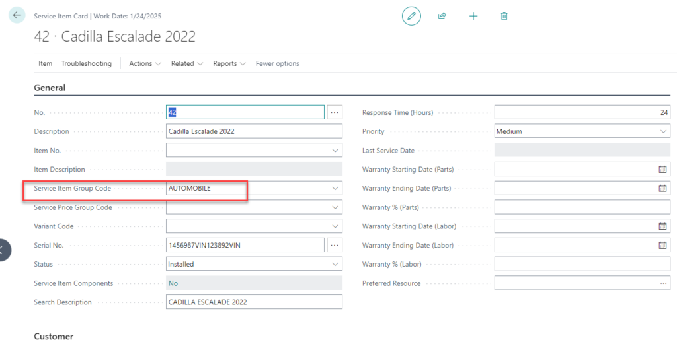Click the share icon
Viewport: 677px width, 340px height.
tap(442, 16)
